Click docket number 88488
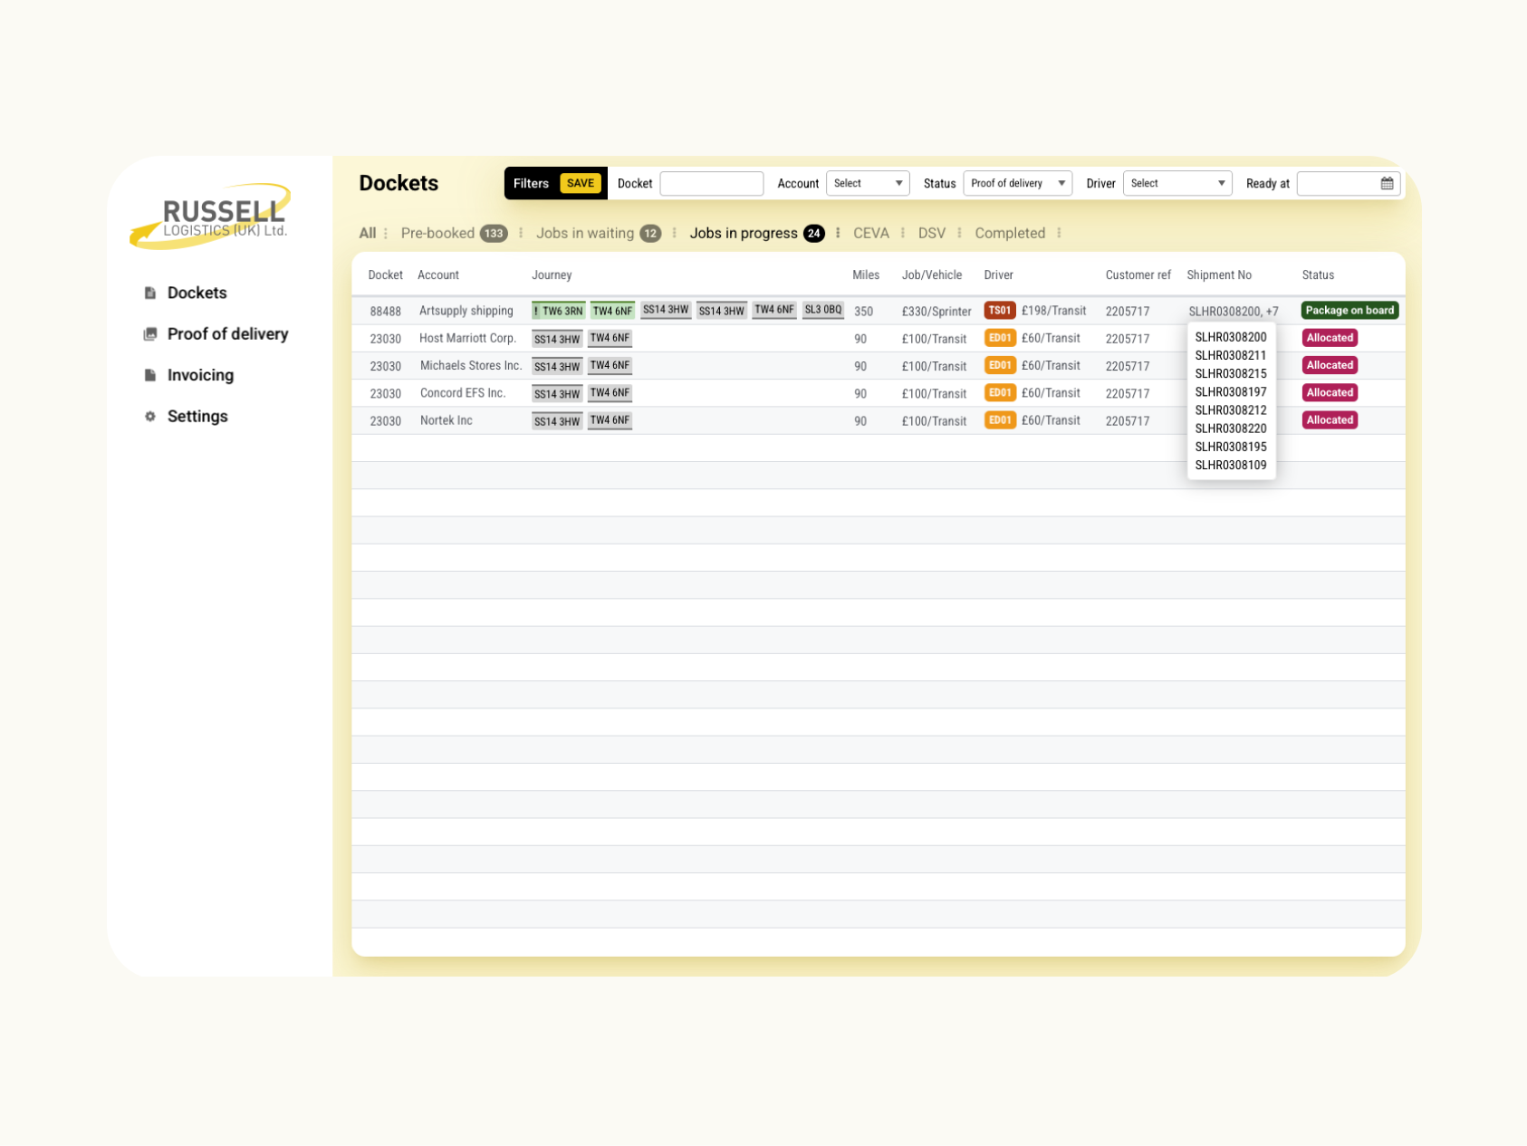The image size is (1527, 1146). [386, 311]
